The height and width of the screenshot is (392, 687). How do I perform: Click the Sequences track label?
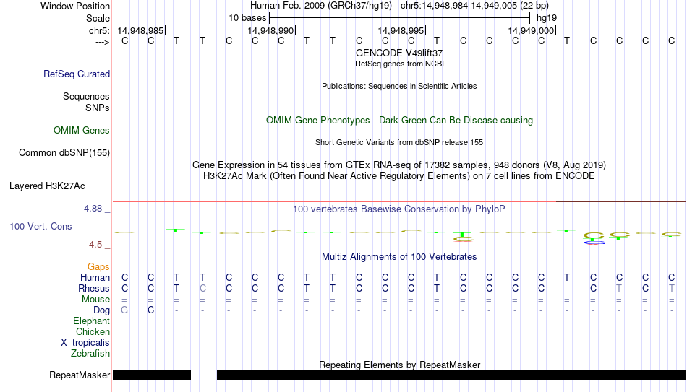86,96
